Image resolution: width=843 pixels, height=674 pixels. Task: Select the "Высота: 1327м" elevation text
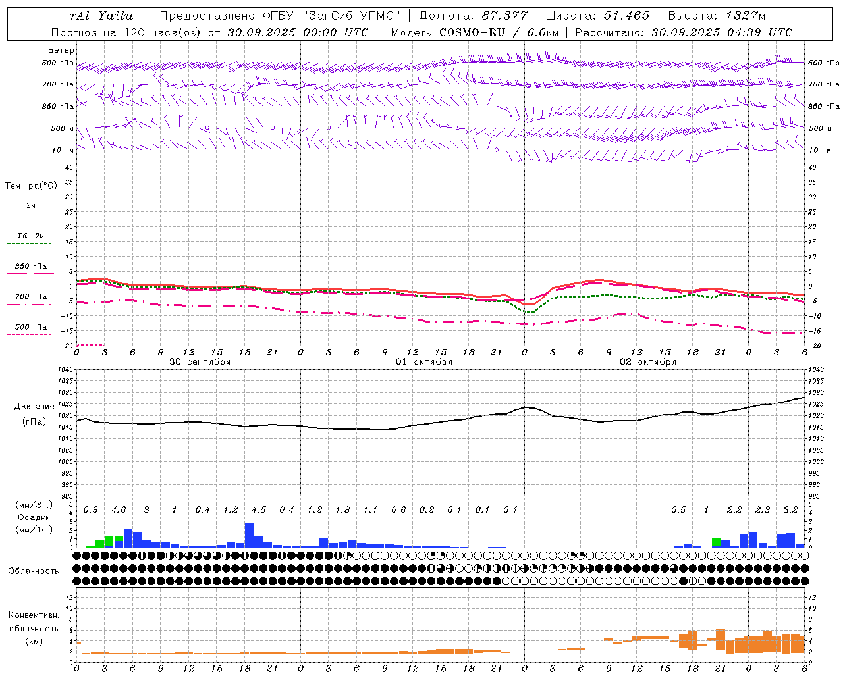[717, 16]
